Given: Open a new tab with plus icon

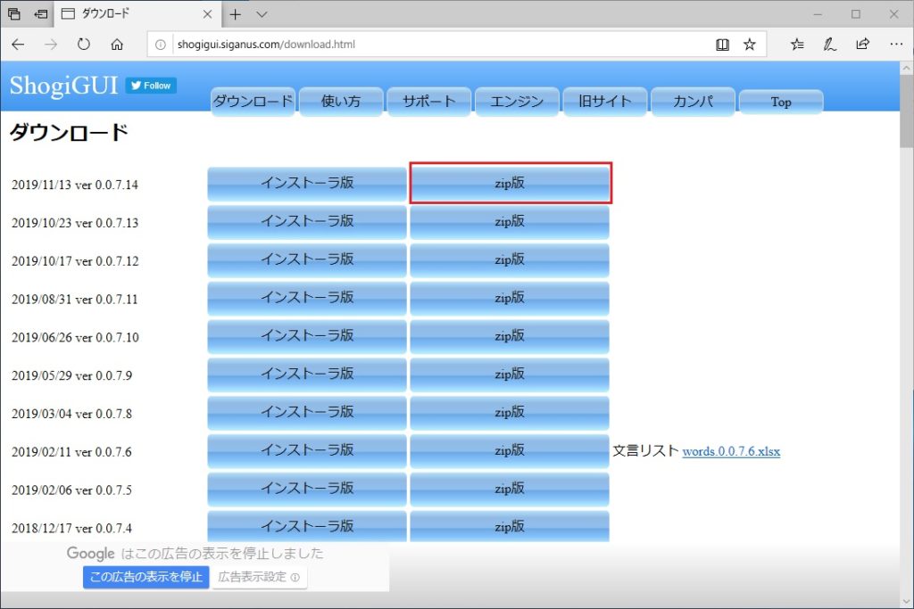Looking at the screenshot, I should point(236,14).
